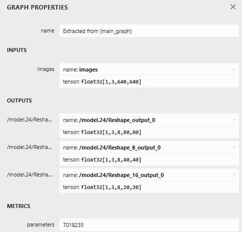Select the /model.24/Reshape_16_output_0 name text
Viewport: 242px width, 232px height.
pyautogui.click(x=121, y=175)
